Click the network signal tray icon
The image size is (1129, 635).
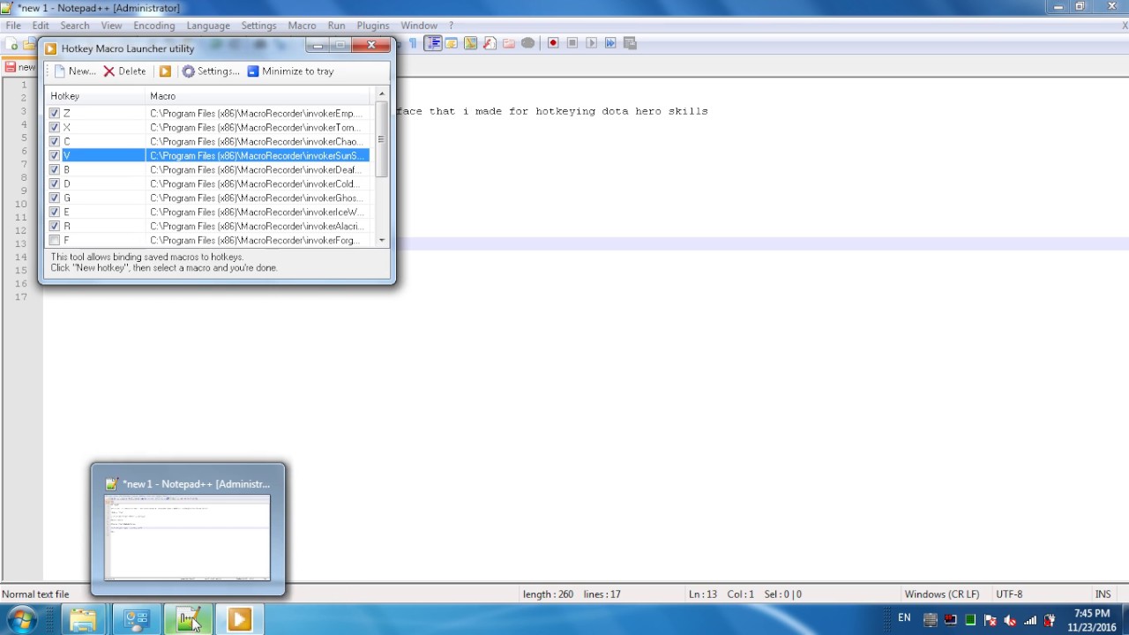coord(1029,620)
